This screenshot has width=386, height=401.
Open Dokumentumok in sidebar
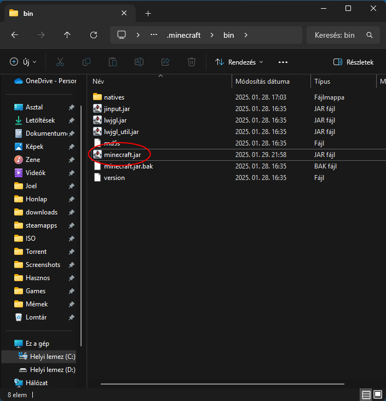(x=41, y=133)
